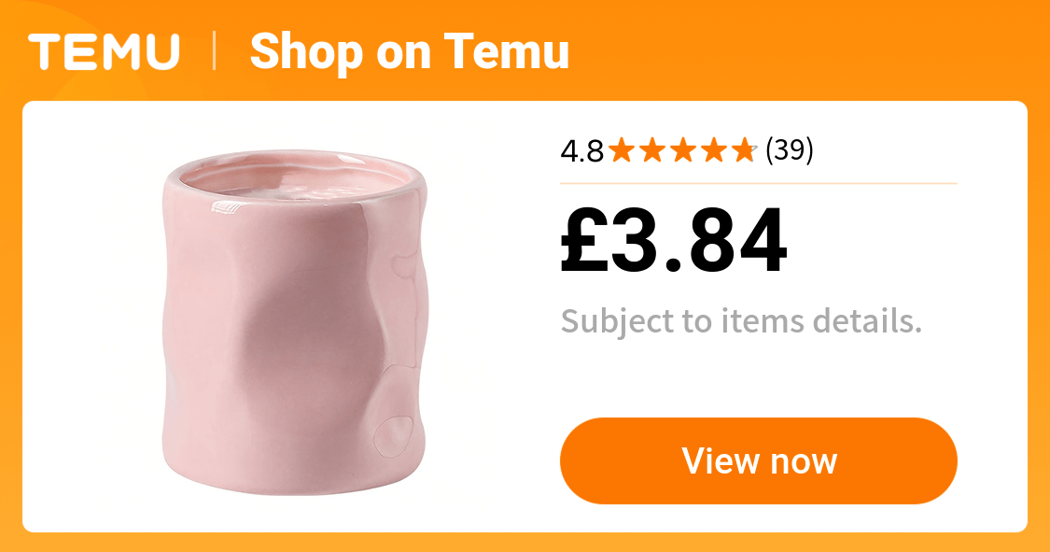Tap the View now button
This screenshot has height=552, width=1050.
click(759, 460)
